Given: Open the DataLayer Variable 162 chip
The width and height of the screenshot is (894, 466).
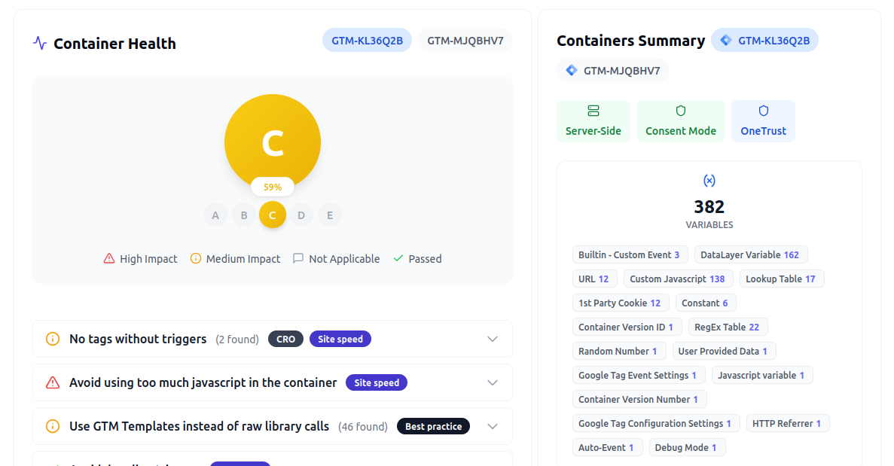Looking at the screenshot, I should coord(751,254).
